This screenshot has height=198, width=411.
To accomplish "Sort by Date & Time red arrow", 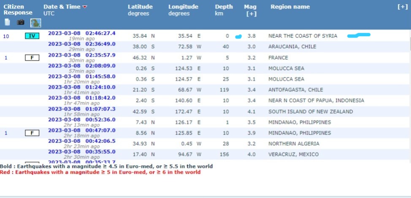I will tap(85, 7).
